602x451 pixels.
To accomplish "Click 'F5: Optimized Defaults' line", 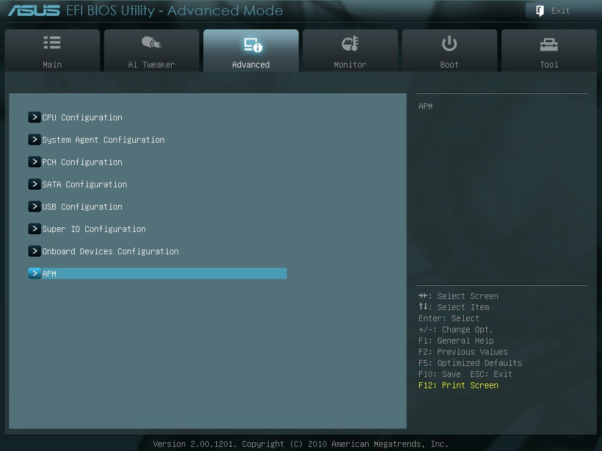I will tap(470, 363).
